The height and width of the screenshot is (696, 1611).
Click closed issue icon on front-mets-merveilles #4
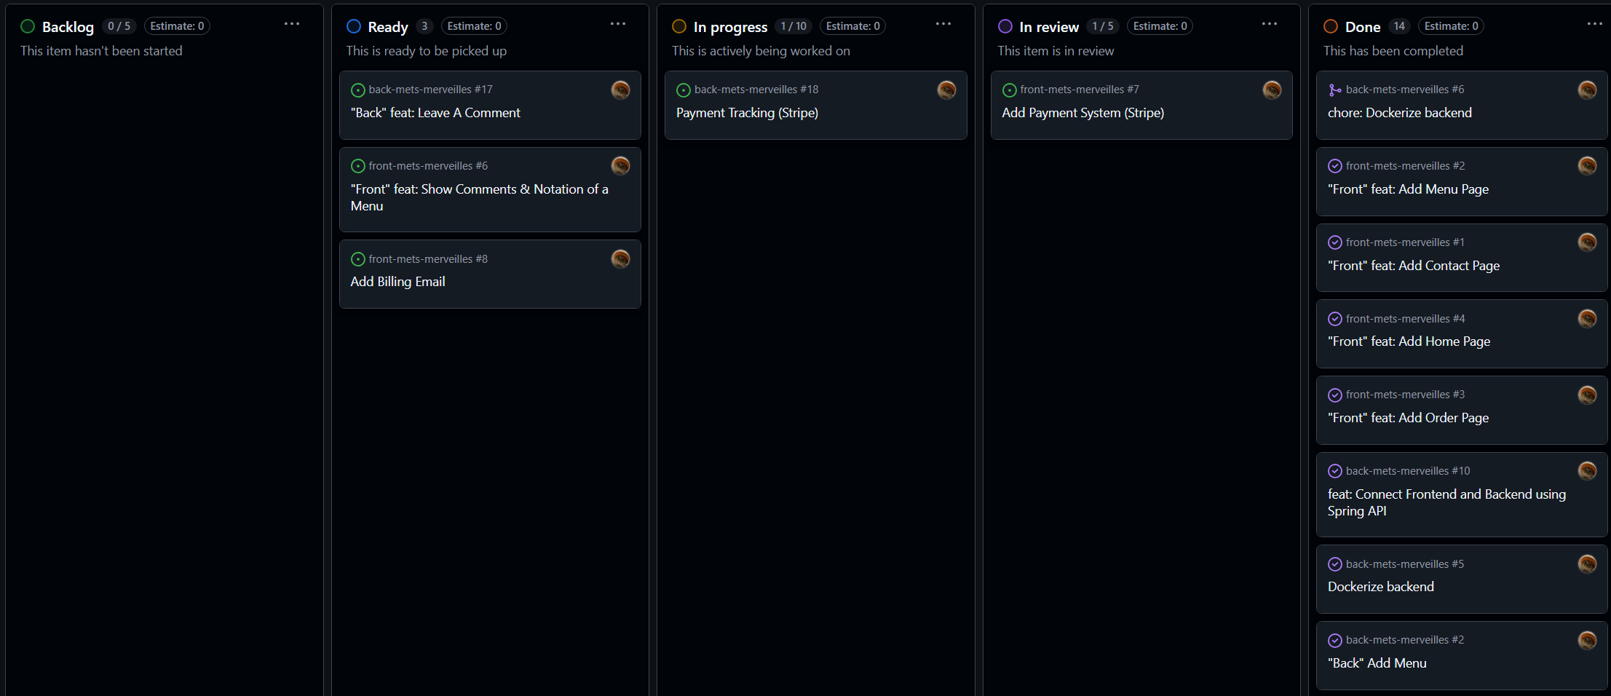1335,319
